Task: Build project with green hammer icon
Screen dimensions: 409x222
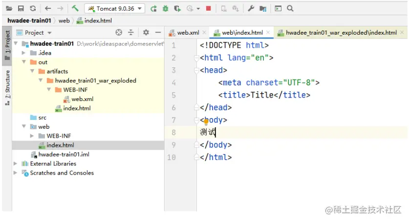Action: pos(75,8)
